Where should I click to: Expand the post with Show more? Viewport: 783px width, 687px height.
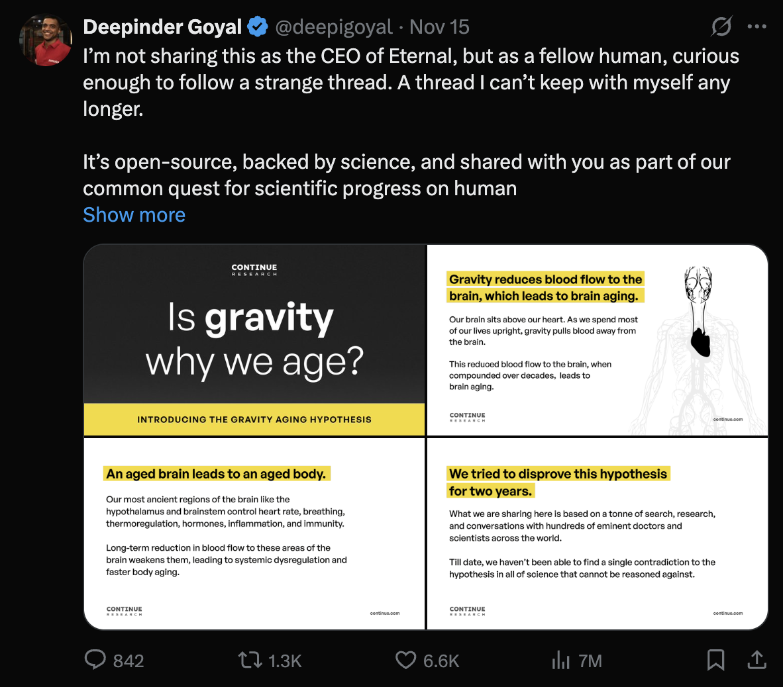click(x=134, y=215)
